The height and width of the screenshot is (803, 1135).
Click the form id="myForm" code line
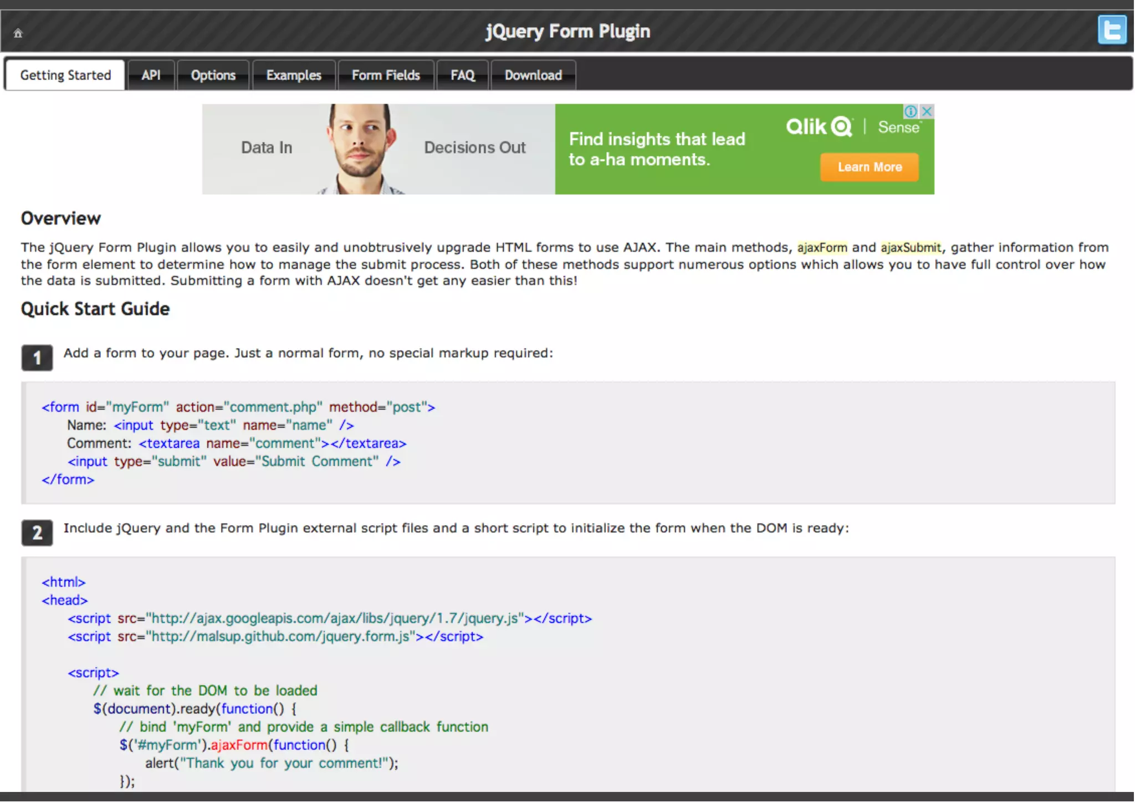pos(238,407)
